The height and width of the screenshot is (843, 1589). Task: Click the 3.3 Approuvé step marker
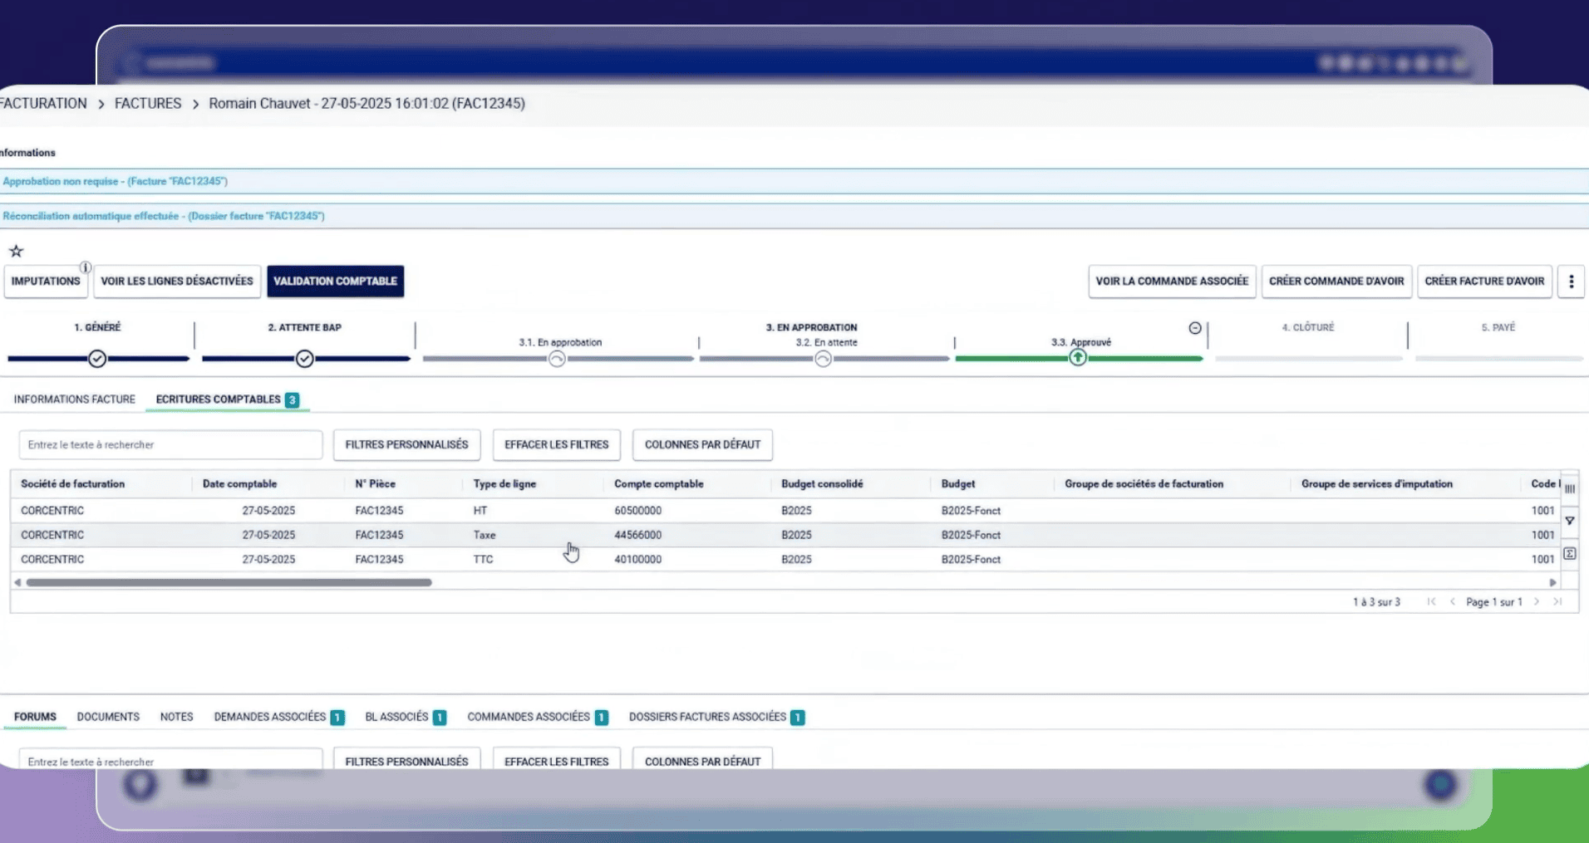1077,358
